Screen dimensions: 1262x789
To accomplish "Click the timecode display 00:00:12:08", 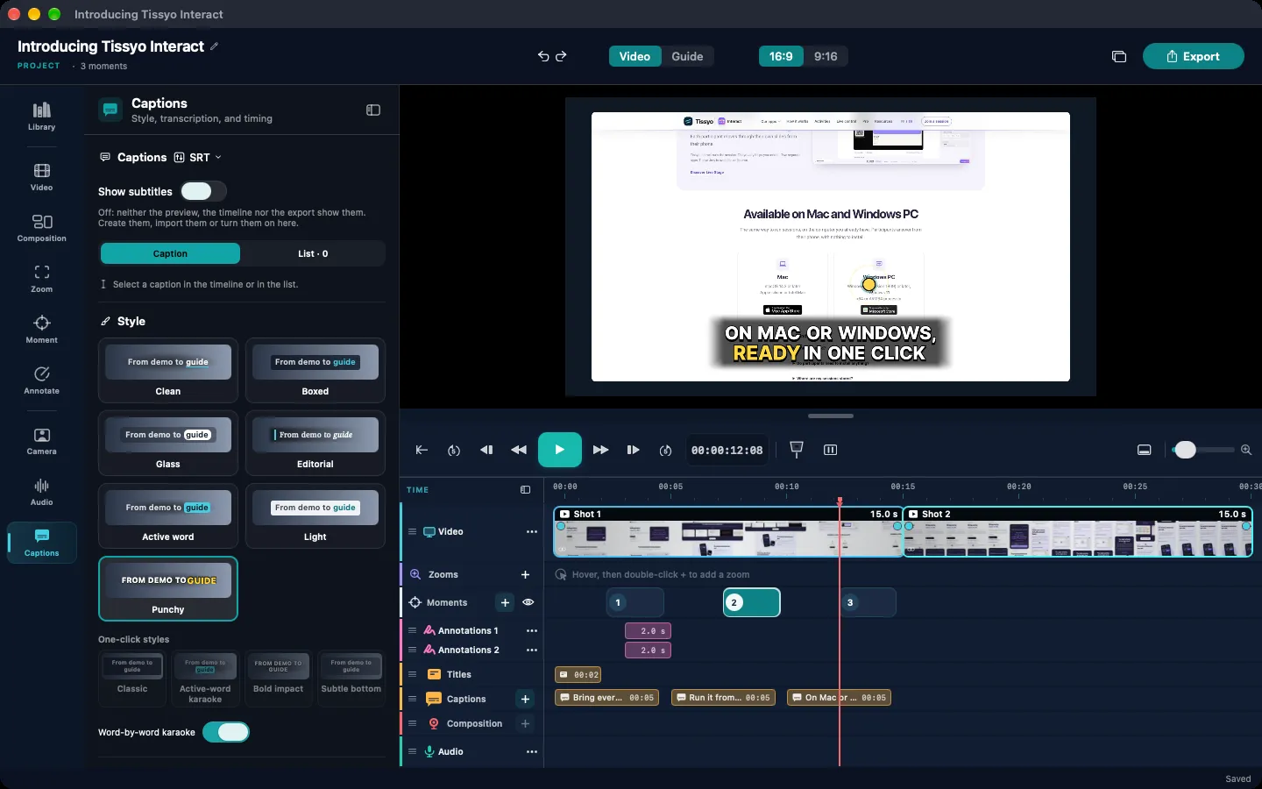I will coord(727,450).
